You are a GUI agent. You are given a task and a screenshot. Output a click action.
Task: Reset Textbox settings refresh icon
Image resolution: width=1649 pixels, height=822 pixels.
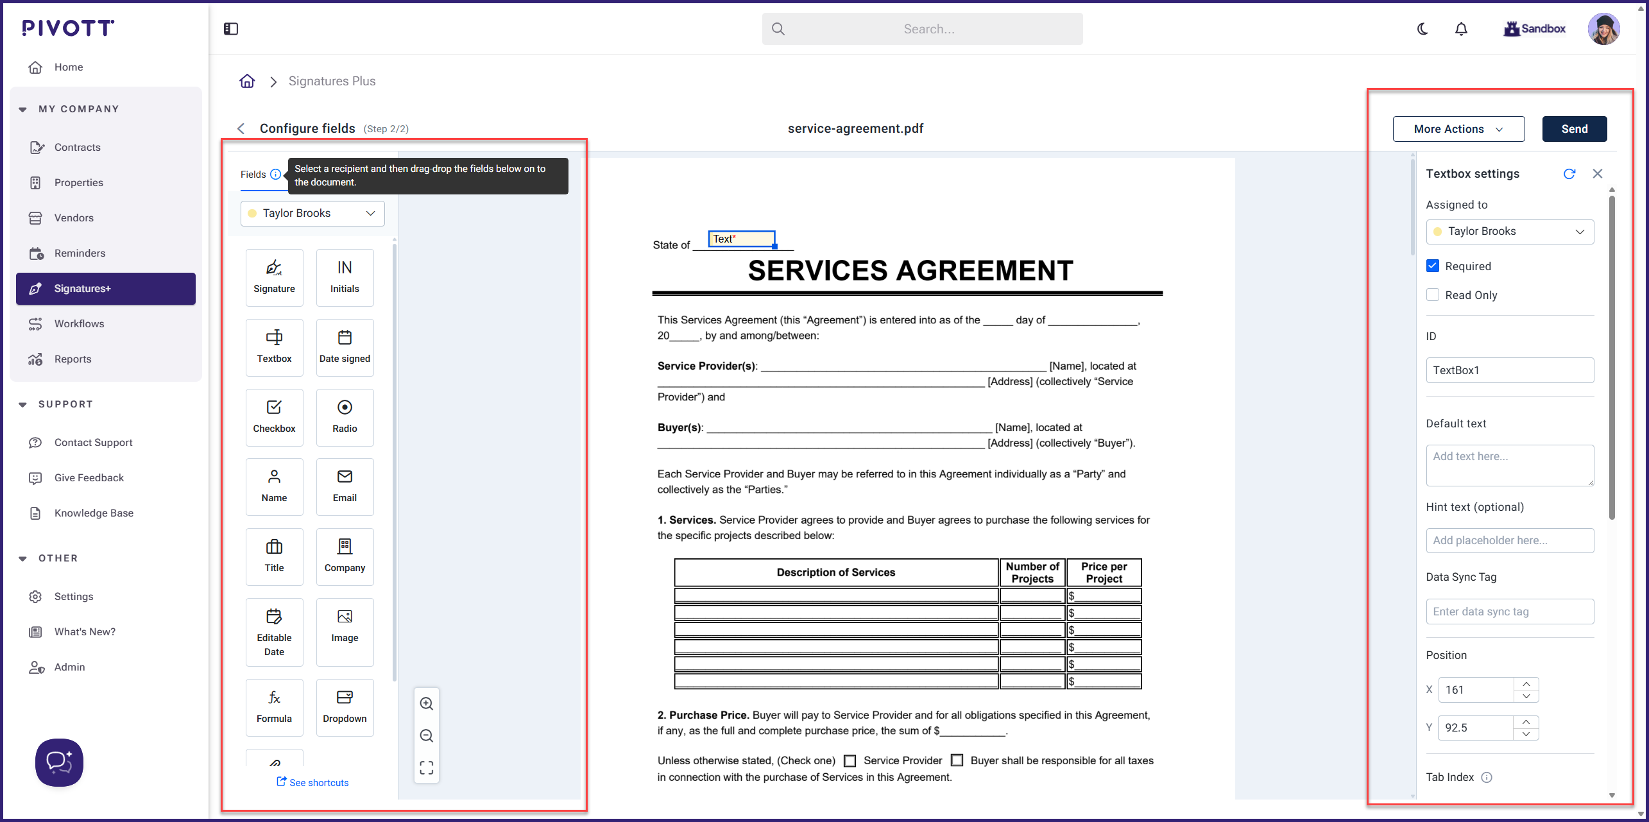pyautogui.click(x=1569, y=173)
